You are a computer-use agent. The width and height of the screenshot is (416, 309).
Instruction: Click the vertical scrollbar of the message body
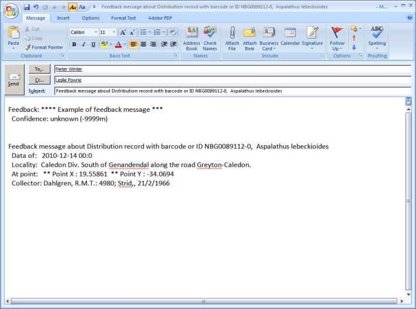pyautogui.click(x=408, y=201)
